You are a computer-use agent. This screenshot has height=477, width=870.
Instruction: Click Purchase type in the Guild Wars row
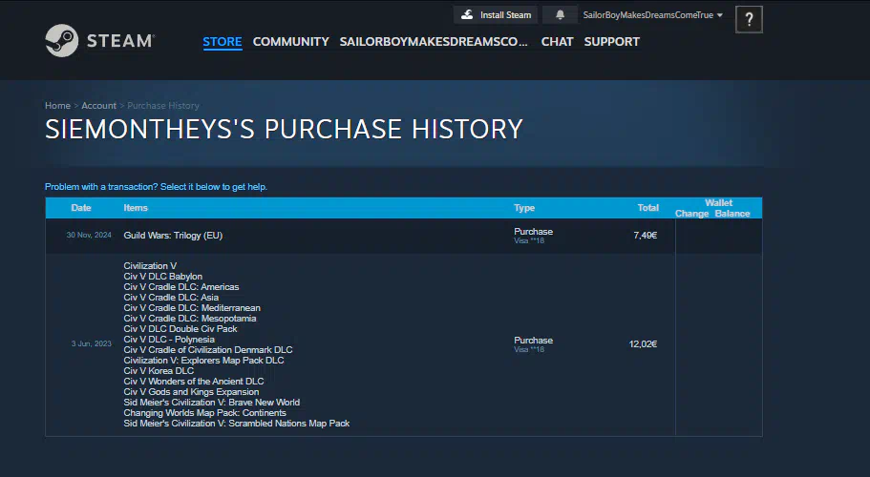tap(533, 232)
